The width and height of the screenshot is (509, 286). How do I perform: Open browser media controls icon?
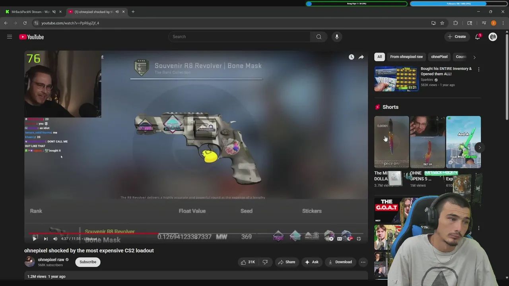click(484, 23)
